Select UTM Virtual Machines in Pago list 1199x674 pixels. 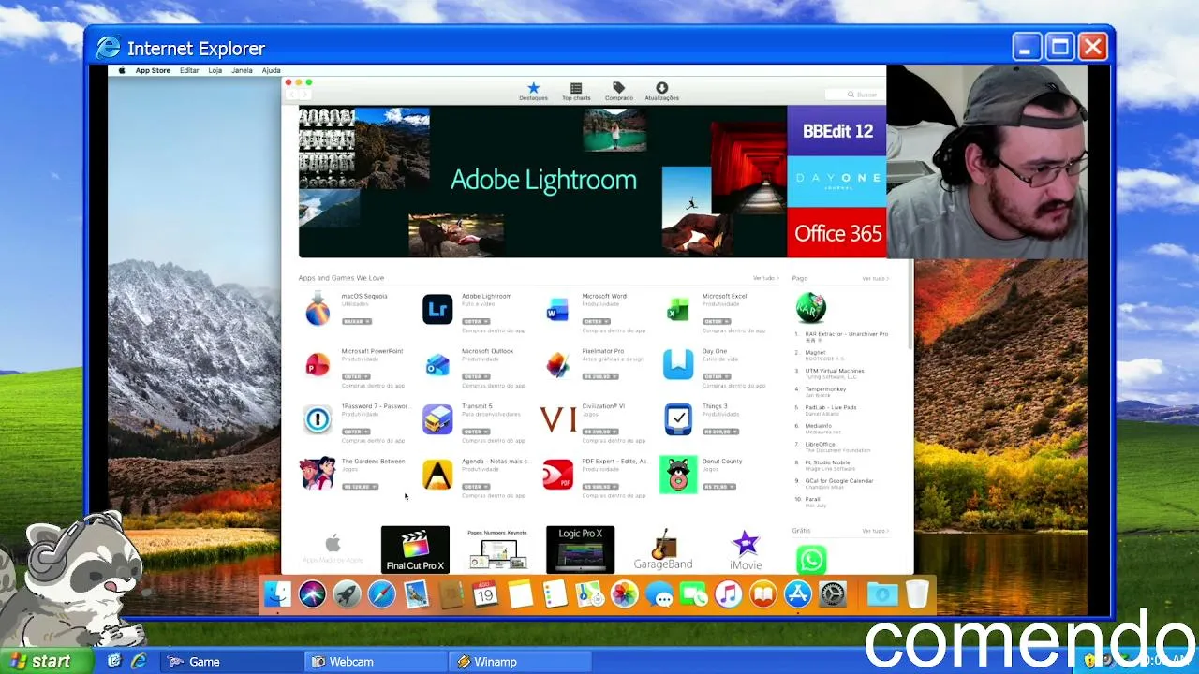coord(835,371)
